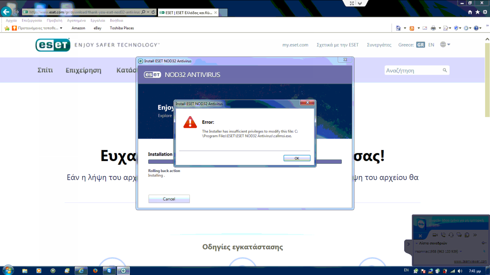Screen dimensions: 490x275
Task: Click the TeamViewer phone call icon
Action: tap(443, 235)
